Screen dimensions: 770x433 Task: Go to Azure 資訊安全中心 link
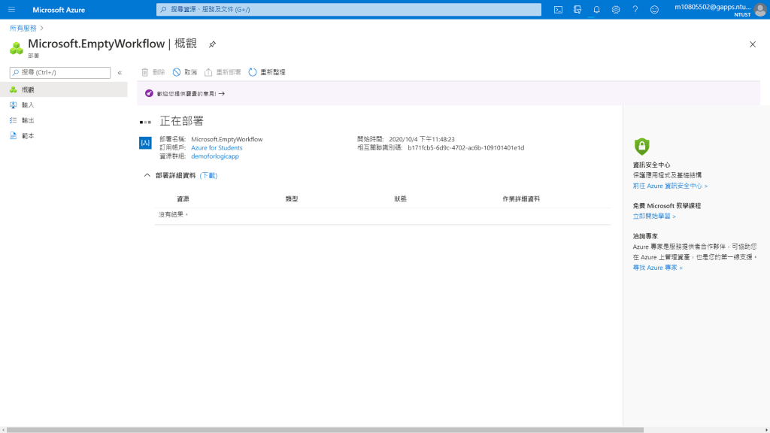click(x=670, y=186)
